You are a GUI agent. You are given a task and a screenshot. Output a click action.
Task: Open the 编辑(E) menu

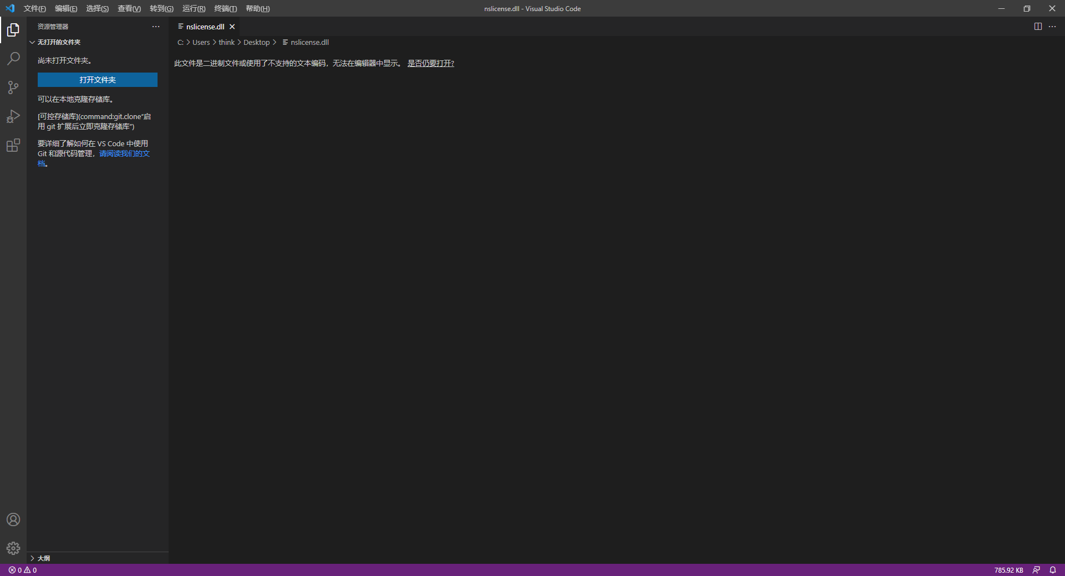pos(66,8)
